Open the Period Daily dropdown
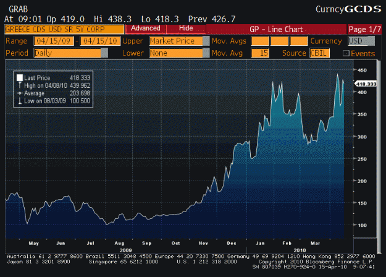The width and height of the screenshot is (386, 277). 70,53
